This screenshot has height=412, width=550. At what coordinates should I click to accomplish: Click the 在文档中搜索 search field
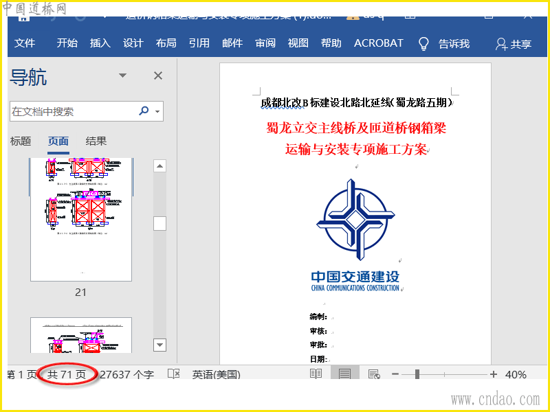point(73,111)
